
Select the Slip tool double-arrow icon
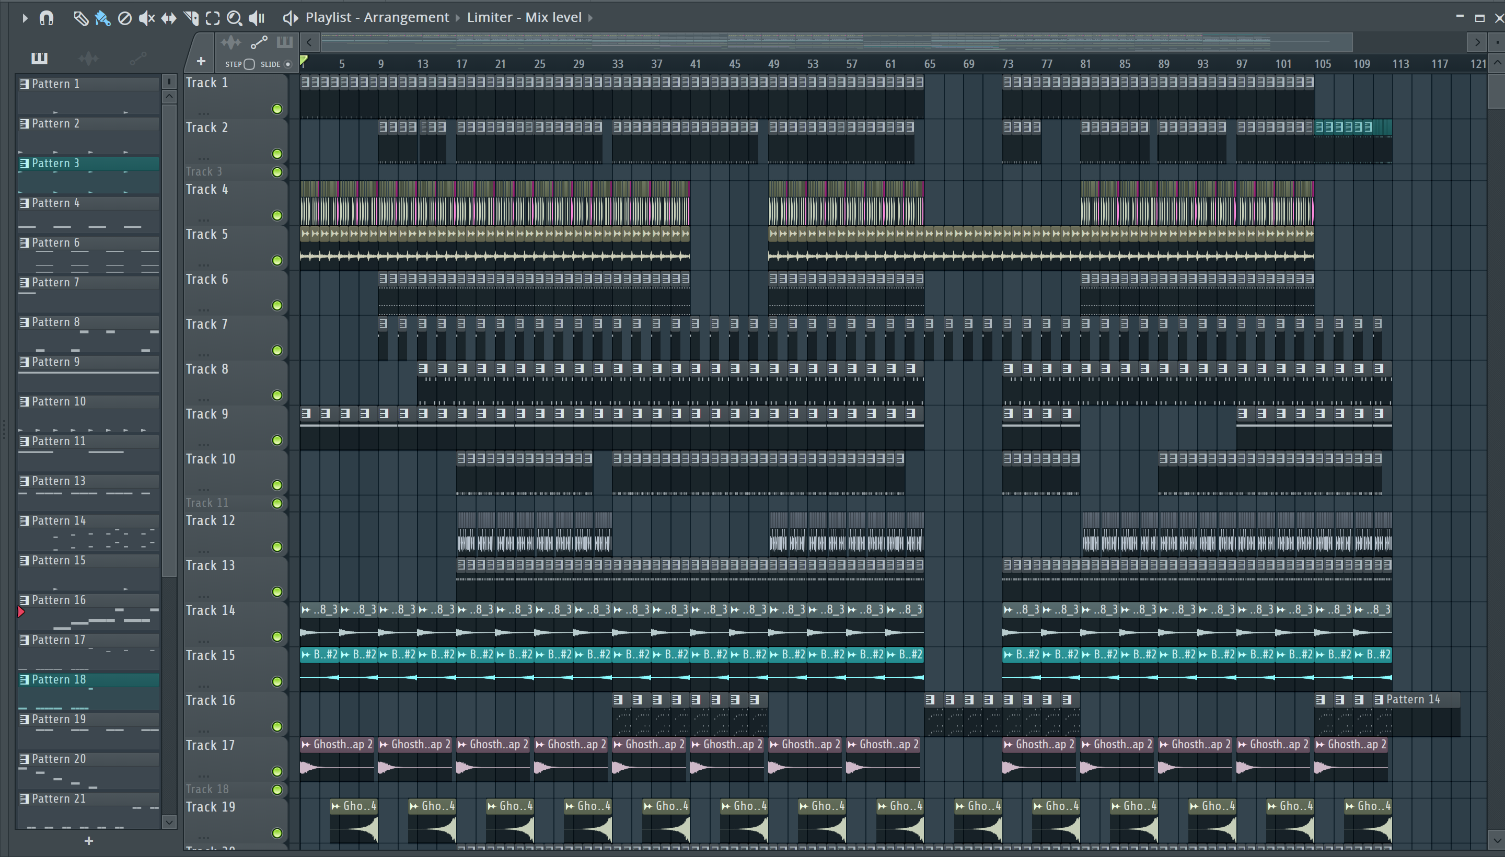(x=169, y=18)
